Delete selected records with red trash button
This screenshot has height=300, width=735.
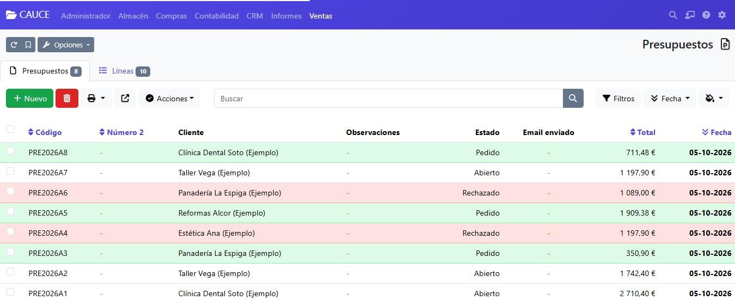[x=67, y=99]
